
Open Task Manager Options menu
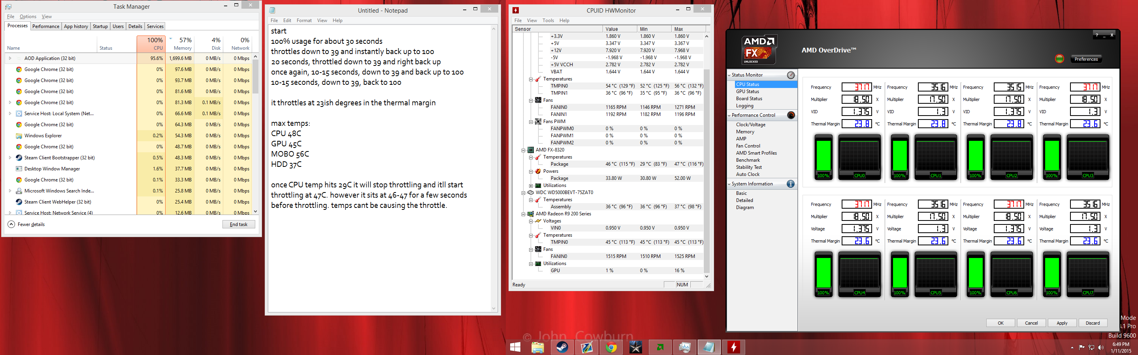coord(28,17)
